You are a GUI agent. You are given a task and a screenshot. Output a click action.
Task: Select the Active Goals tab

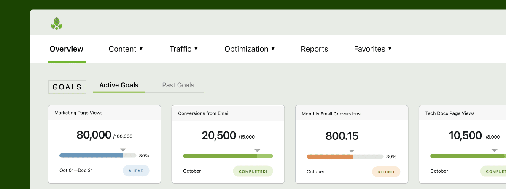click(x=119, y=85)
